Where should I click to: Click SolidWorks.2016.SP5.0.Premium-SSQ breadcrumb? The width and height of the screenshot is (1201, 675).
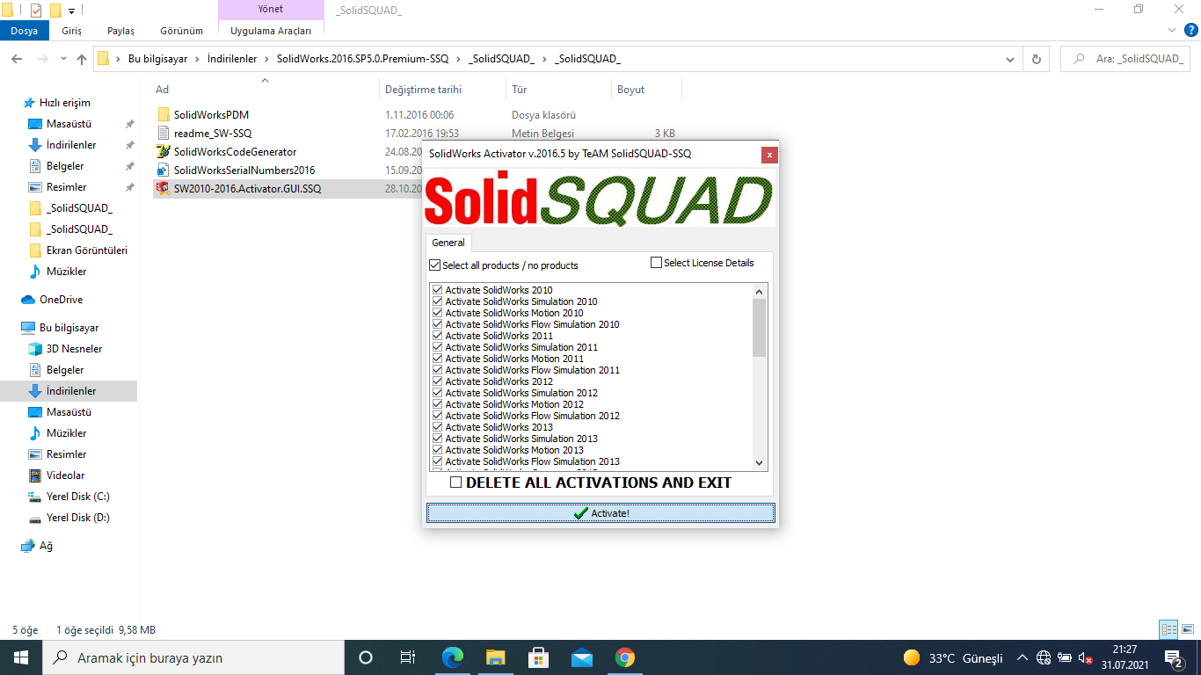click(362, 59)
